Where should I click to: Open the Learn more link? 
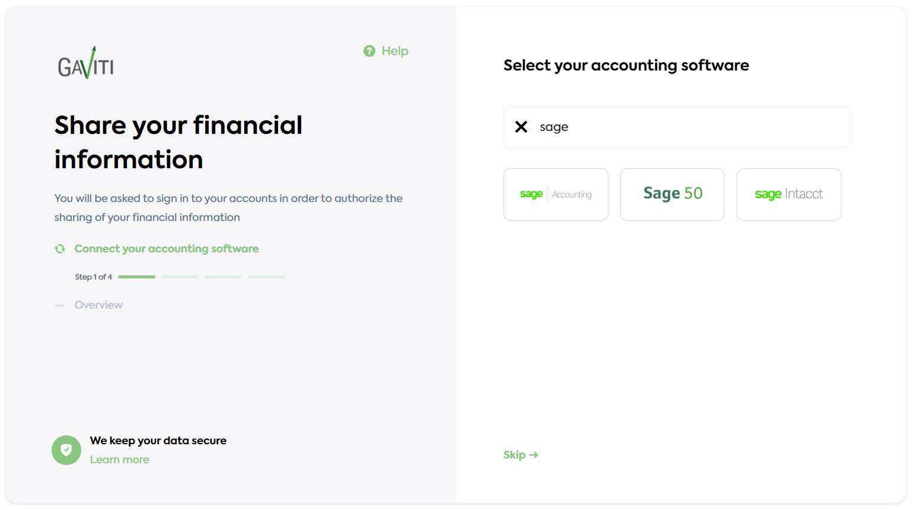[120, 460]
